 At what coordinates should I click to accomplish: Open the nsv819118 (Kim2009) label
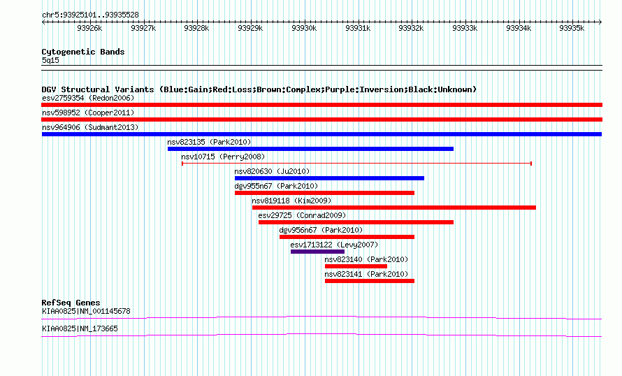291,201
